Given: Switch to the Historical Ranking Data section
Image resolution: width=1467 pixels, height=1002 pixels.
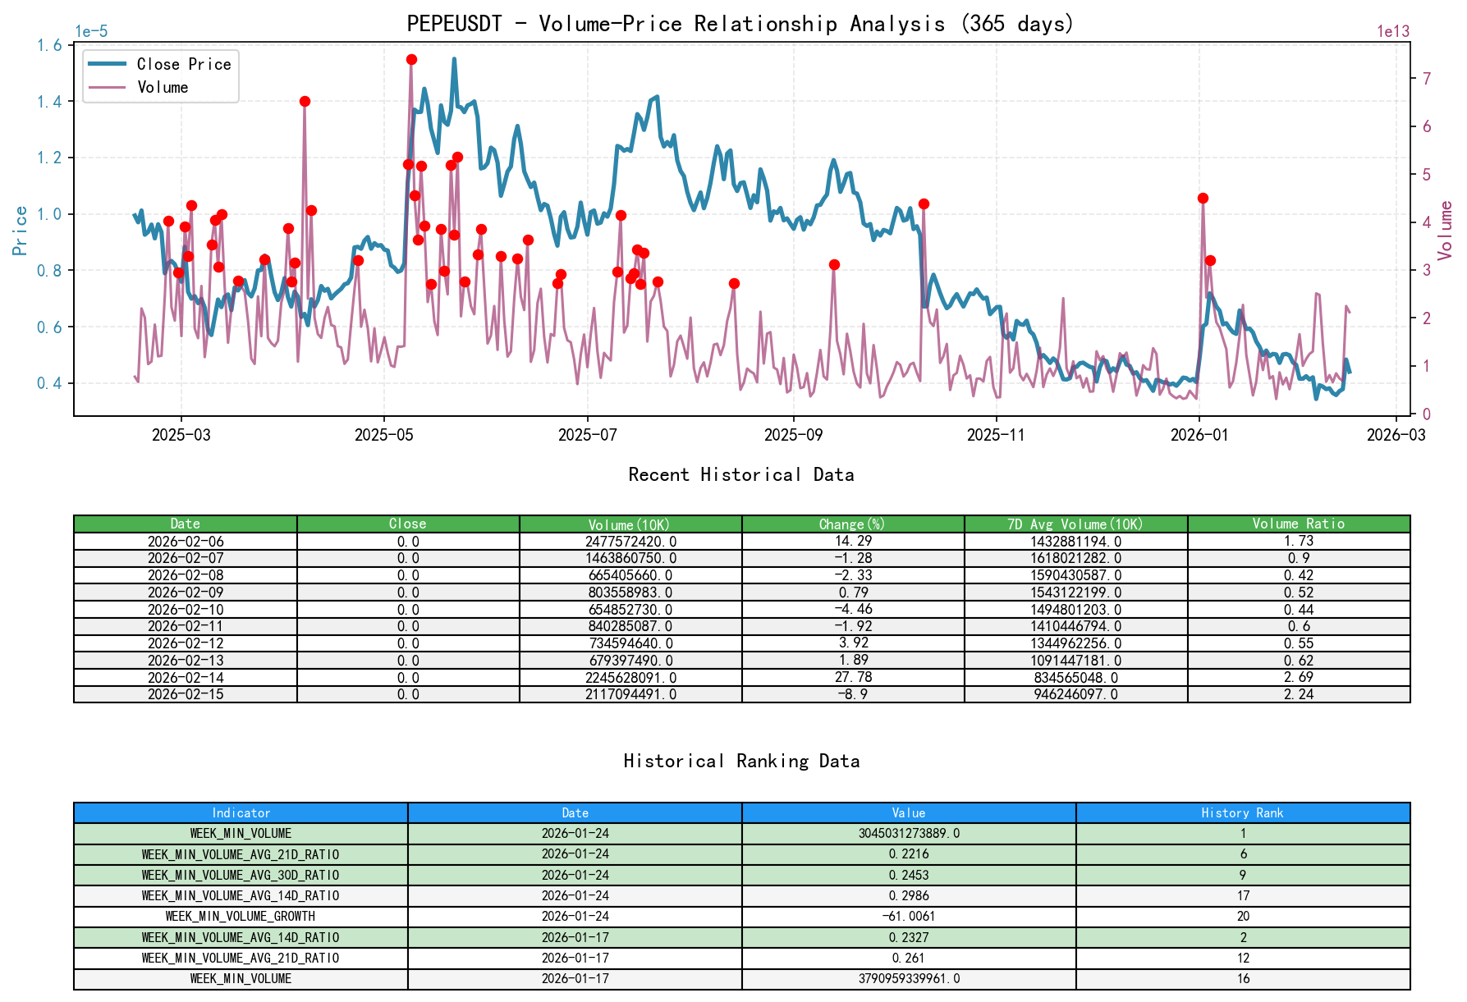Looking at the screenshot, I should click(x=740, y=761).
